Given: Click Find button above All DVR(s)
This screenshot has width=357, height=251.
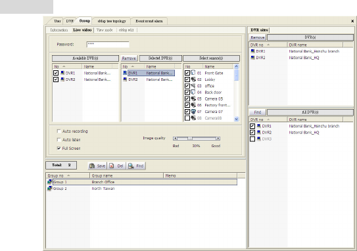Looking at the screenshot, I should tap(258, 112).
